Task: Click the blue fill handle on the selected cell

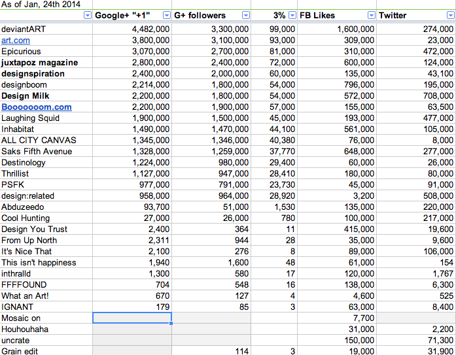Action: 171,323
